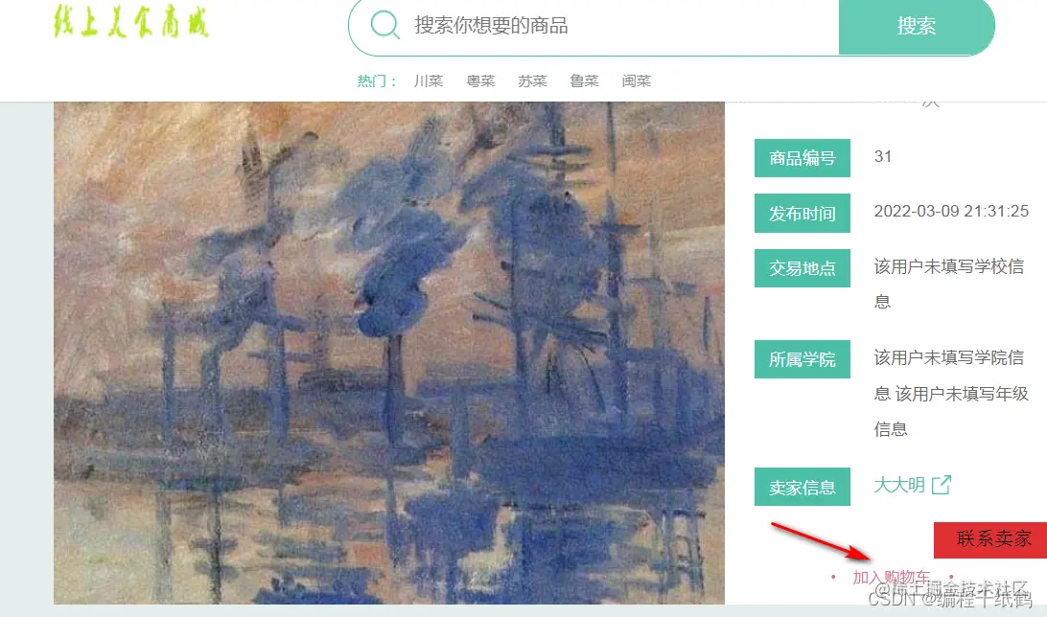Viewport: 1047px width, 617px height.
Task: Open seller profile 大大明
Action: [899, 485]
